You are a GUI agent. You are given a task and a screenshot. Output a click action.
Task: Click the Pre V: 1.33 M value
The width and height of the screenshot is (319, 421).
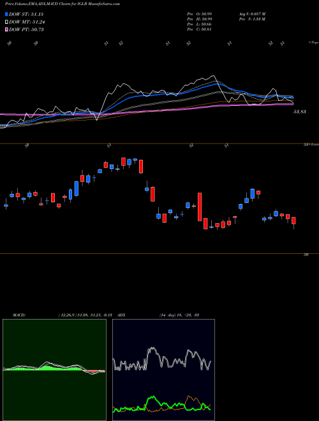click(x=252, y=19)
